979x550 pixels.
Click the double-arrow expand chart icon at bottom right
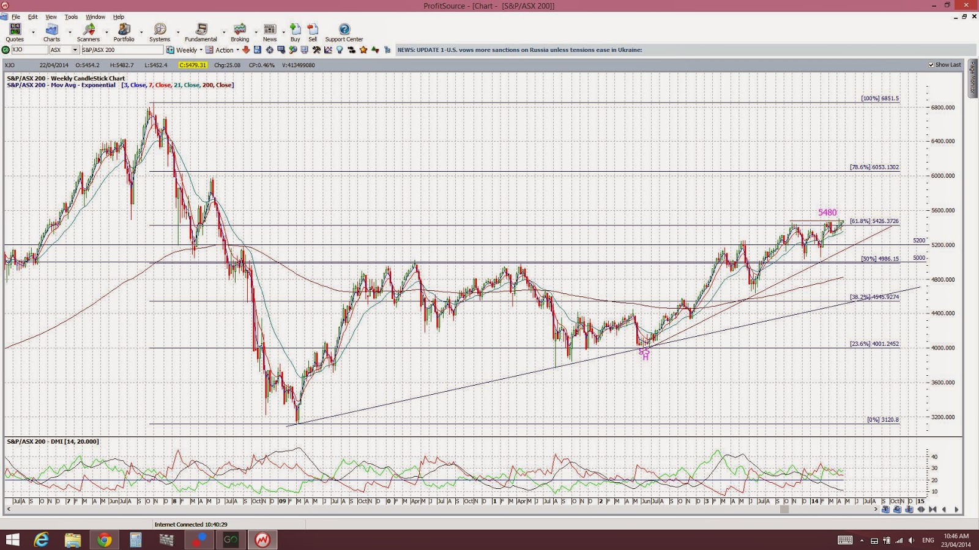click(921, 509)
